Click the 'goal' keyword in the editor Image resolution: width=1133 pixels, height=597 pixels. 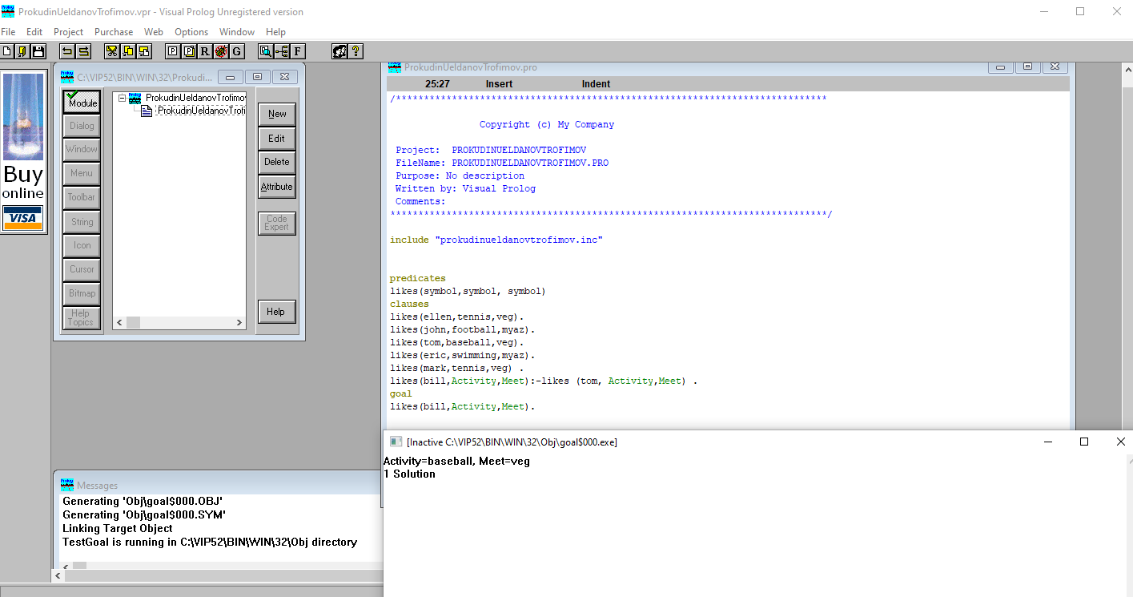point(401,393)
